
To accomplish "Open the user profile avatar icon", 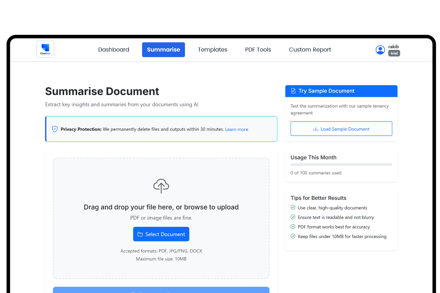I will (x=380, y=50).
